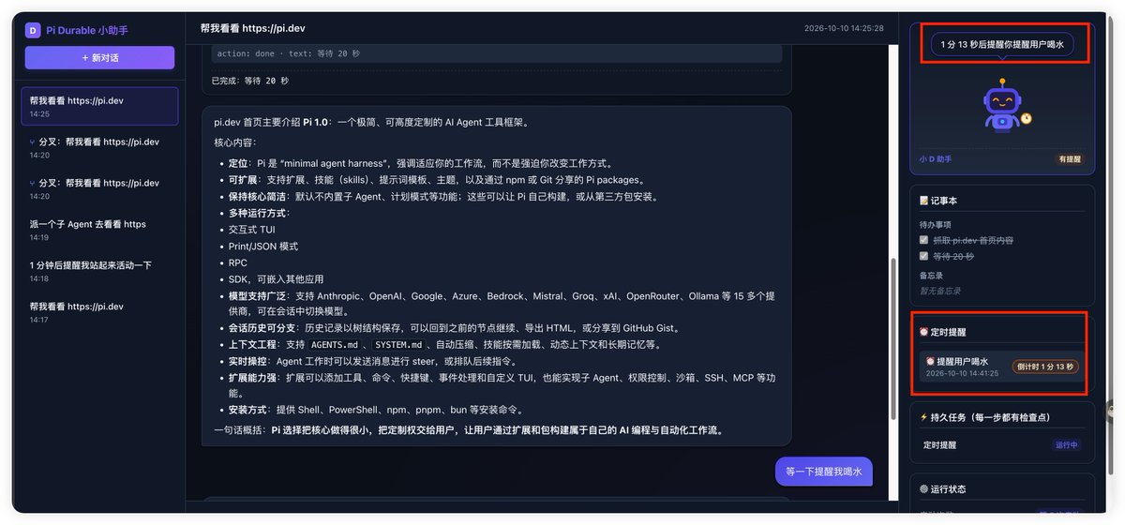The height and width of the screenshot is (525, 1125).
Task: Click the SYSTEM.md inline code
Action: pos(398,345)
